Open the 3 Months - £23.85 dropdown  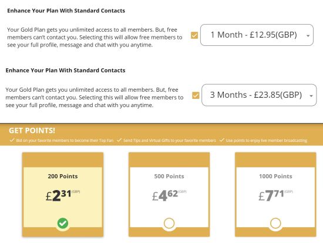259,95
